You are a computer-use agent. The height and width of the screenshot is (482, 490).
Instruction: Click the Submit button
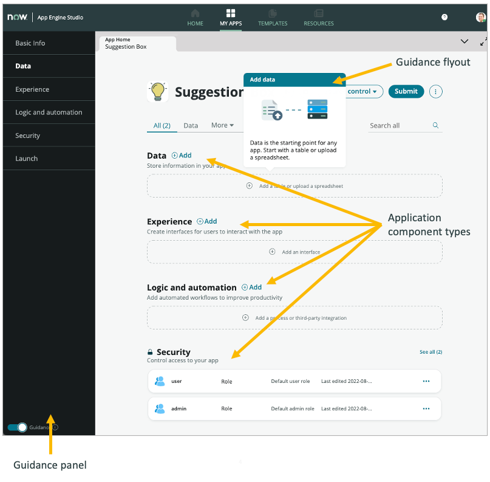pos(406,91)
